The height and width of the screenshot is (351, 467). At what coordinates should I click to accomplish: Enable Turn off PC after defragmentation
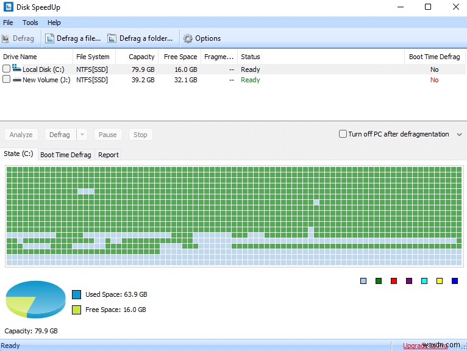(x=343, y=134)
